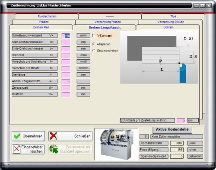Image resolution: width=216 pixels, height=170 pixels.
Task: Click the green checkmark icon on Übernehmen
Action: (17, 136)
